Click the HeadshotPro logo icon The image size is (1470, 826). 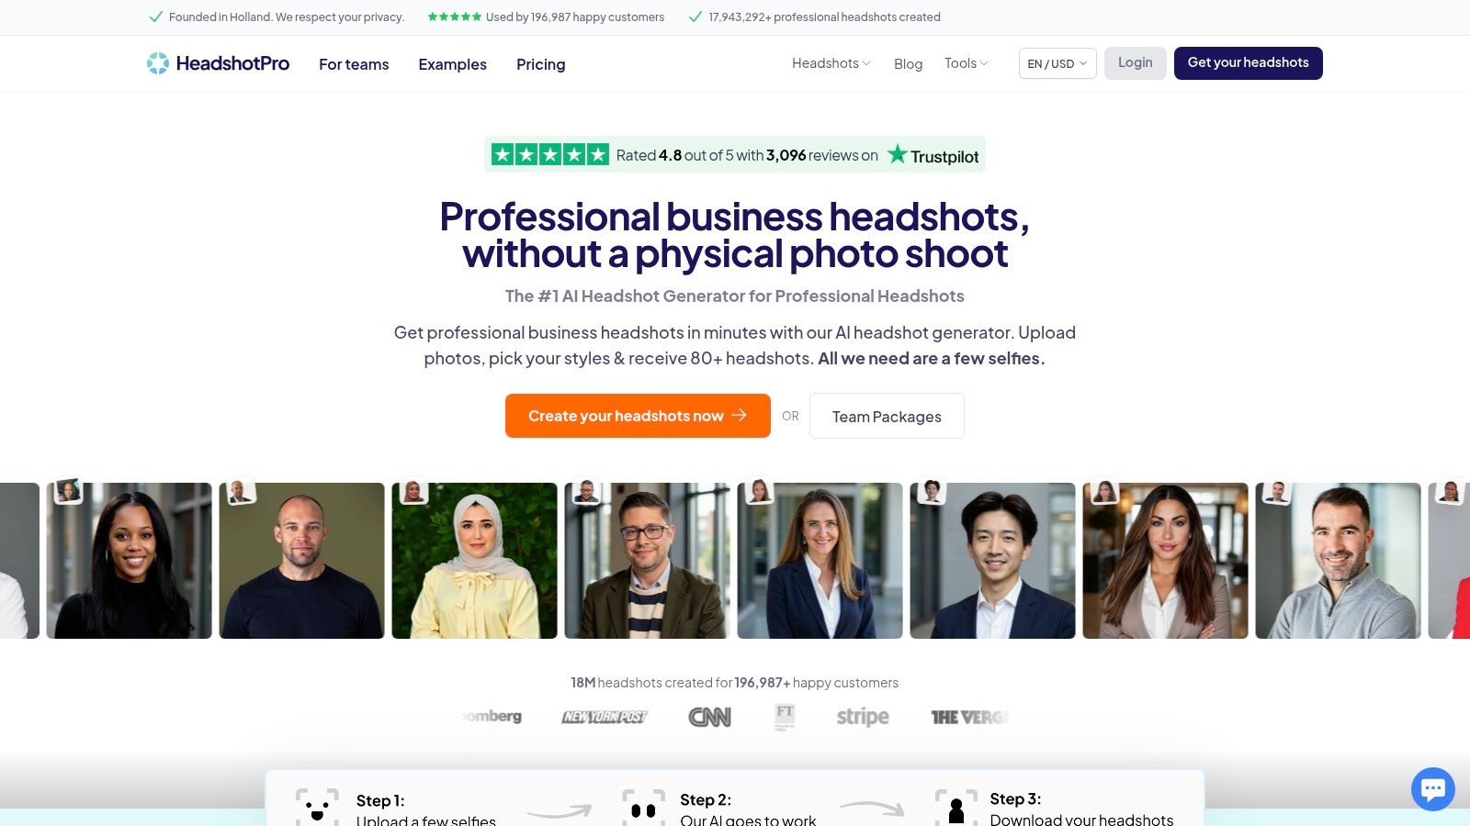point(157,62)
